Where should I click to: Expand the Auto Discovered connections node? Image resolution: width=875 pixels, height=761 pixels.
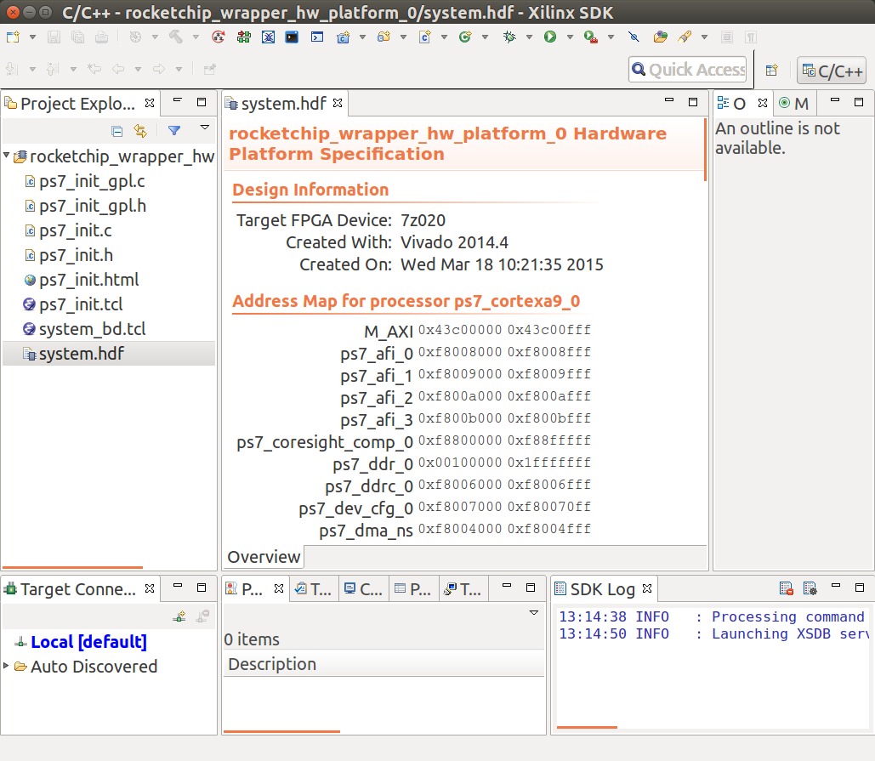click(x=8, y=666)
